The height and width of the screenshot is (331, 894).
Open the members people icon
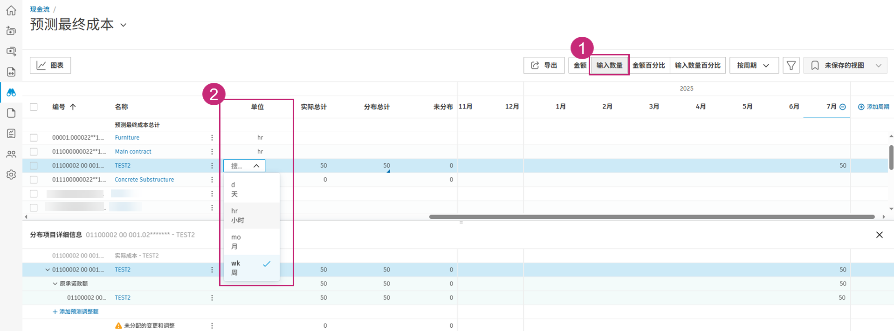(11, 154)
